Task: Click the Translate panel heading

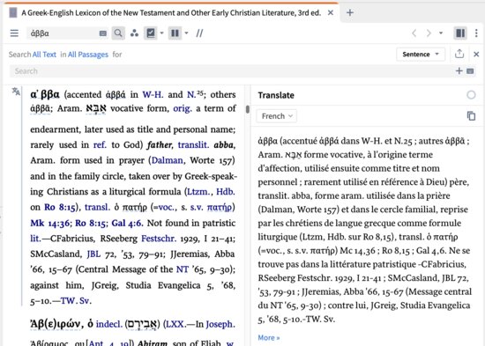Action: coord(276,95)
